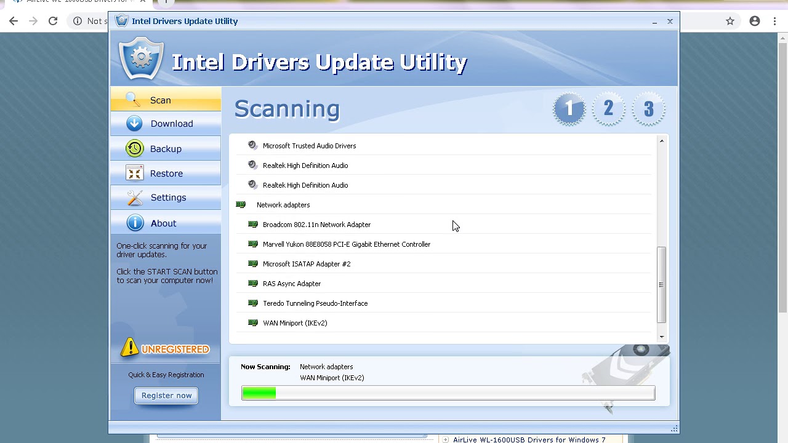Click the Register now button
788x443 pixels.
click(166, 396)
